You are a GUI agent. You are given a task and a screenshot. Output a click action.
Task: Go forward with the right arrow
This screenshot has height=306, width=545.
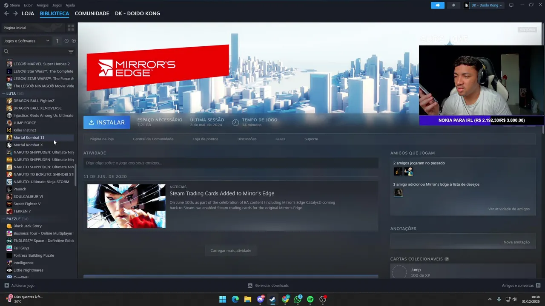click(15, 14)
